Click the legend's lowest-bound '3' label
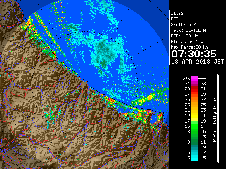The height and width of the screenshot is (169, 226). [189, 158]
